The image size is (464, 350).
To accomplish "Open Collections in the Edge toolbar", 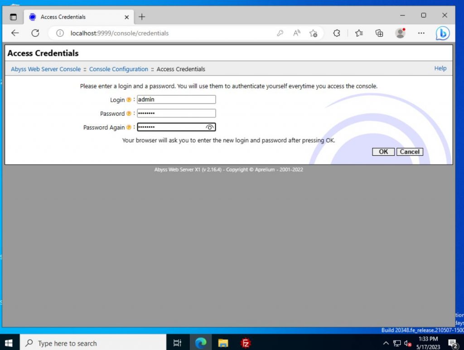I will (379, 33).
